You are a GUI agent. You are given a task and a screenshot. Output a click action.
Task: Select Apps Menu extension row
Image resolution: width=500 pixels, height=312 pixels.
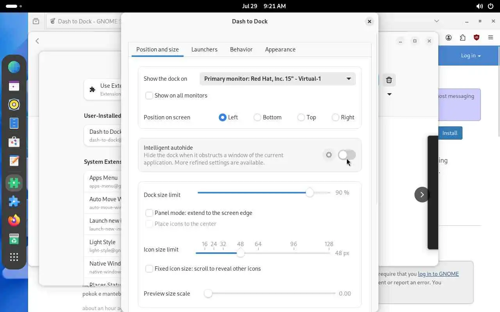pos(103,182)
